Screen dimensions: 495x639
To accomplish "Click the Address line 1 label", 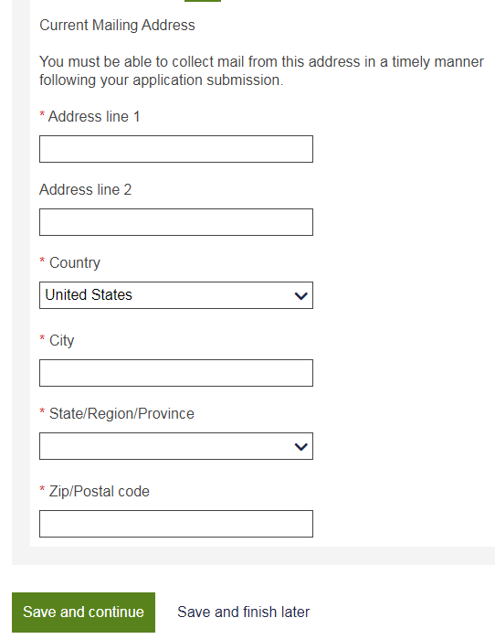I will pyautogui.click(x=94, y=116).
